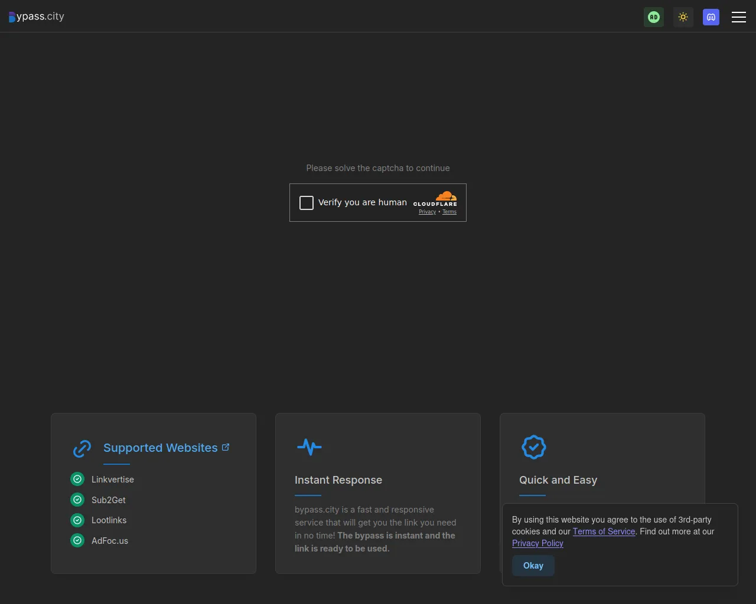Click the bypass.city logo

(x=37, y=17)
